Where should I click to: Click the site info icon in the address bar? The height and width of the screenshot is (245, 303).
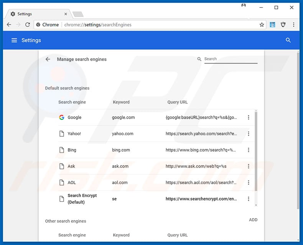pyautogui.click(x=38, y=25)
